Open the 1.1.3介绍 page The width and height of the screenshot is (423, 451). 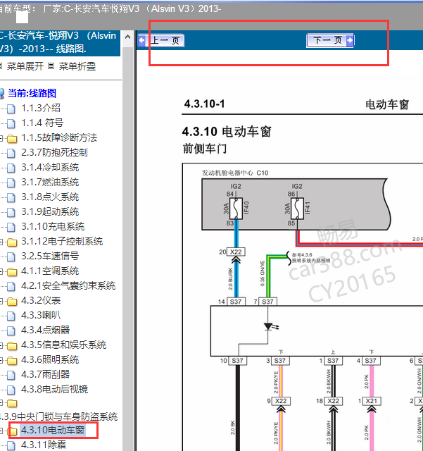[41, 108]
